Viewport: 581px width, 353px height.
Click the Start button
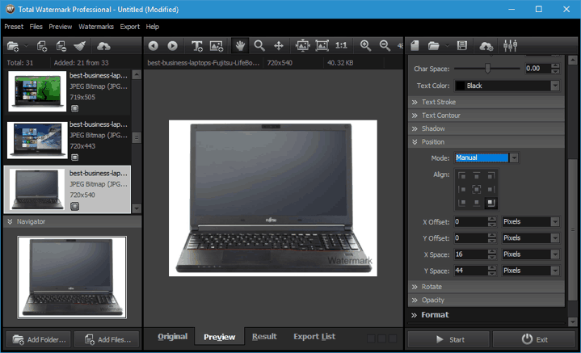(x=448, y=339)
